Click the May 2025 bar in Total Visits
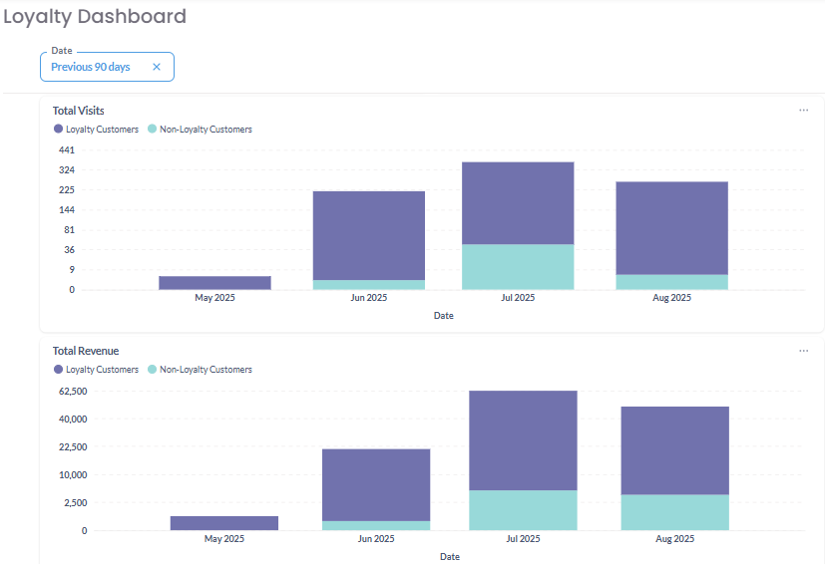825x564 pixels. click(x=214, y=283)
